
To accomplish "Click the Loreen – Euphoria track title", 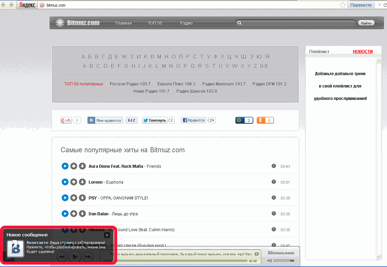I will (106, 182).
